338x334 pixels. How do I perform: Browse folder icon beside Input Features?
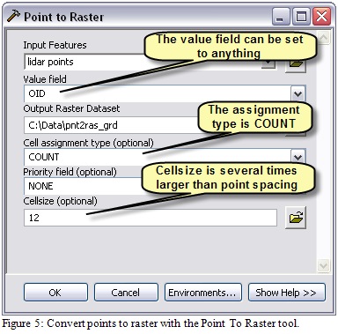296,64
